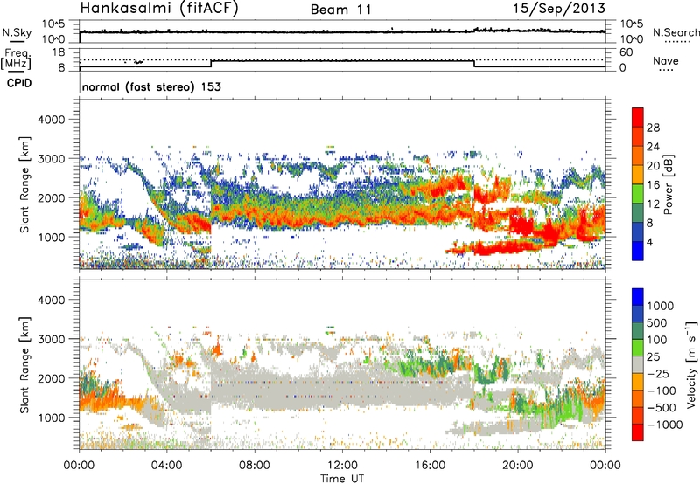Screen dimensions: 700x484
Task: Click the 'Slant Range [km]' label of power panel
Action: 24,184
